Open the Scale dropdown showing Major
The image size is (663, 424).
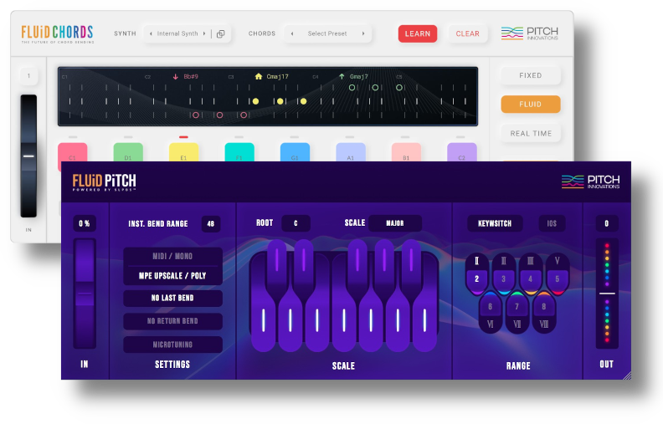pos(394,223)
